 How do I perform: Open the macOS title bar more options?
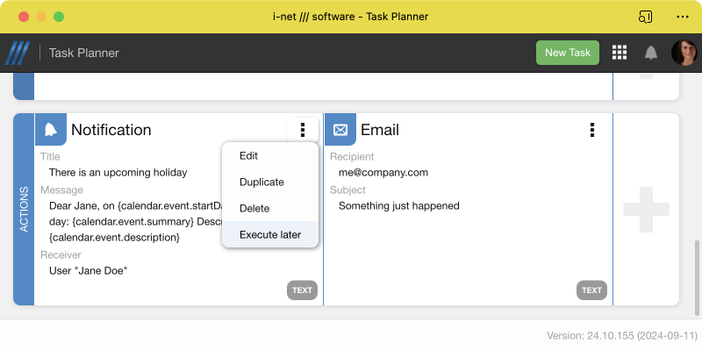point(683,17)
